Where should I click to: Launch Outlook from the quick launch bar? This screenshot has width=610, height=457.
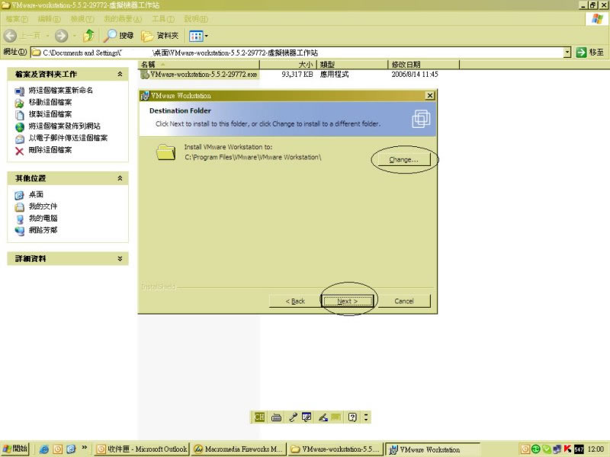[x=58, y=449]
